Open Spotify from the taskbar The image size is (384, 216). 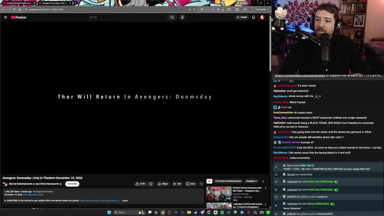pyautogui.click(x=222, y=212)
